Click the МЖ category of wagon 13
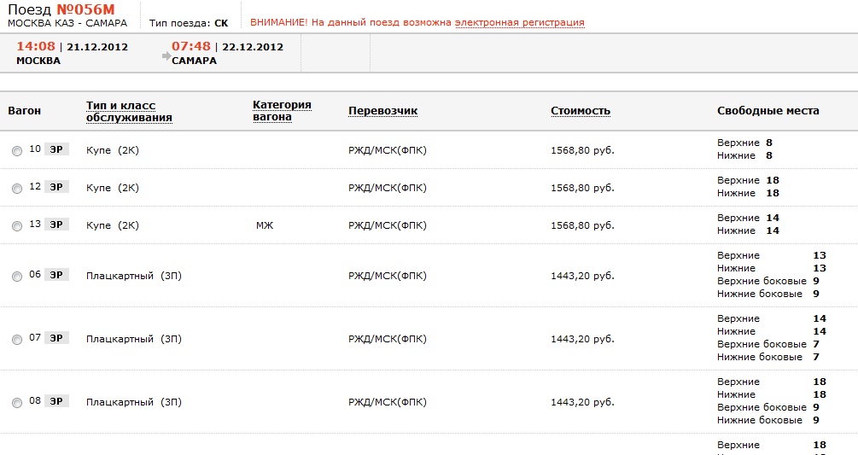Image resolution: width=858 pixels, height=455 pixels. tap(265, 225)
